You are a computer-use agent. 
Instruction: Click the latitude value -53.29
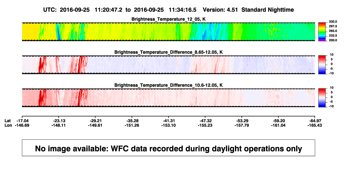tap(242, 121)
